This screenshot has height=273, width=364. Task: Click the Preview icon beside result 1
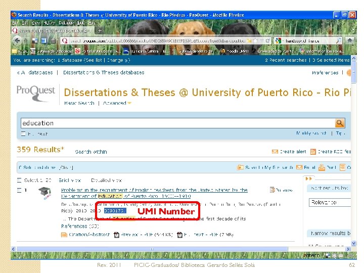272,190
